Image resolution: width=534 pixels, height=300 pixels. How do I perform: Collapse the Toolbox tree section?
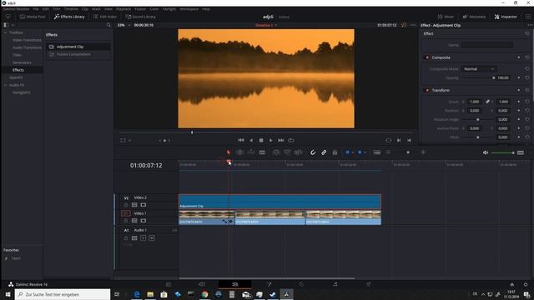click(x=6, y=32)
